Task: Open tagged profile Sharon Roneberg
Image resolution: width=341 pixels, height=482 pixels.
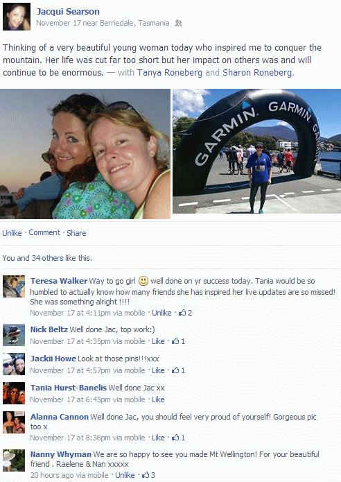Action: [257, 73]
